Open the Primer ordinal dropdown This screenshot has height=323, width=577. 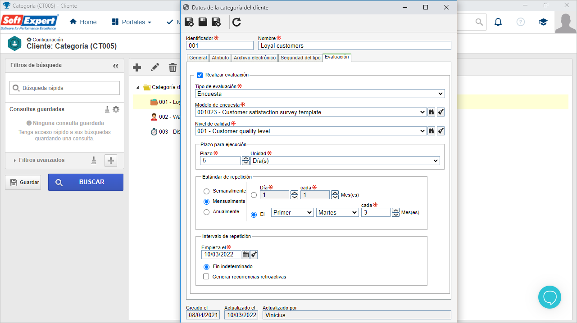(x=292, y=212)
